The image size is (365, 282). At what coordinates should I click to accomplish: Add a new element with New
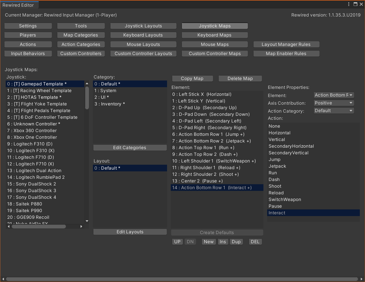[209, 242]
